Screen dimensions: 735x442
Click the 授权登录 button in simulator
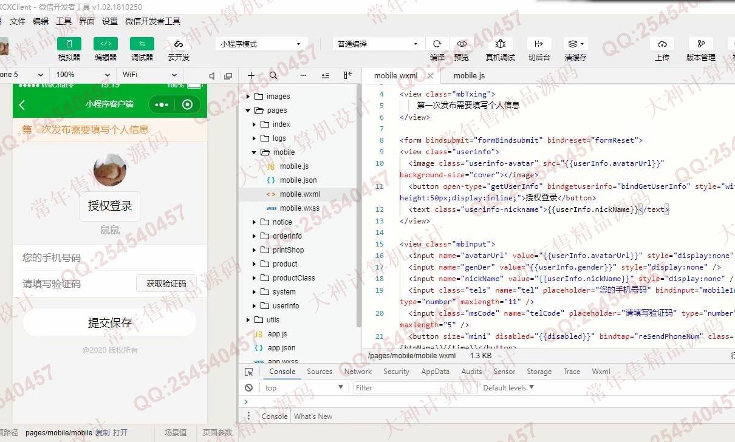click(110, 206)
